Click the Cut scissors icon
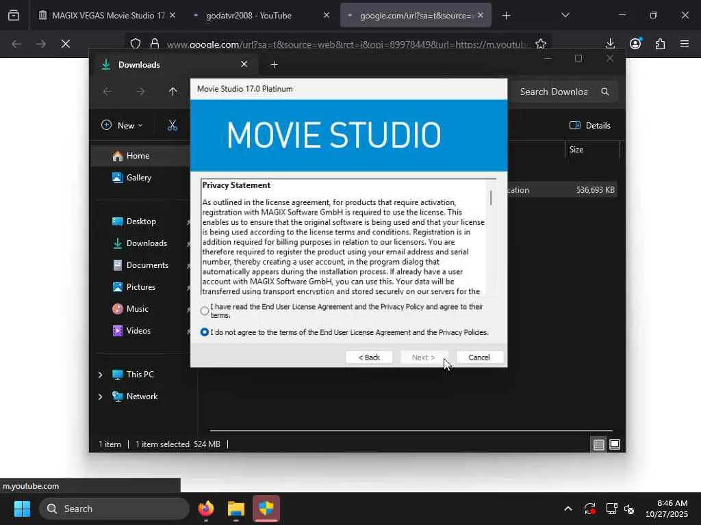Viewport: 701px width, 525px height. click(172, 126)
